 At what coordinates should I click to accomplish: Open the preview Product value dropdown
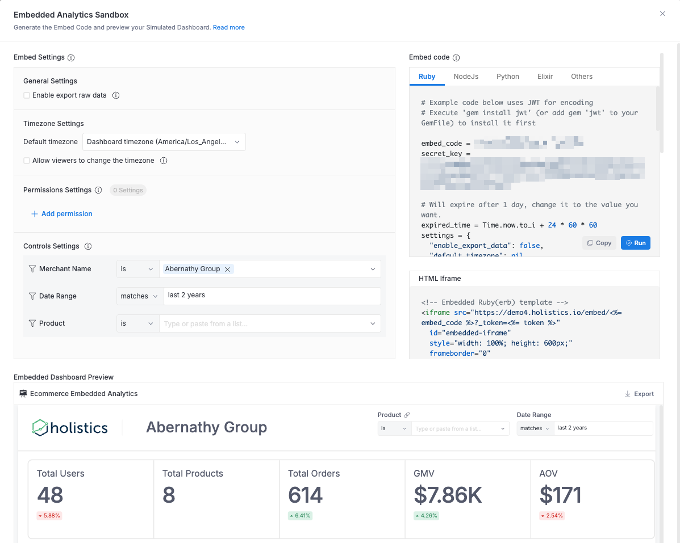click(460, 429)
